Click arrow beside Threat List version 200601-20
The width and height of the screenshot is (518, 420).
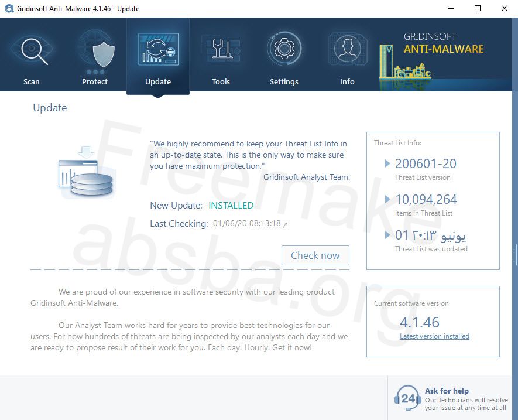click(387, 163)
